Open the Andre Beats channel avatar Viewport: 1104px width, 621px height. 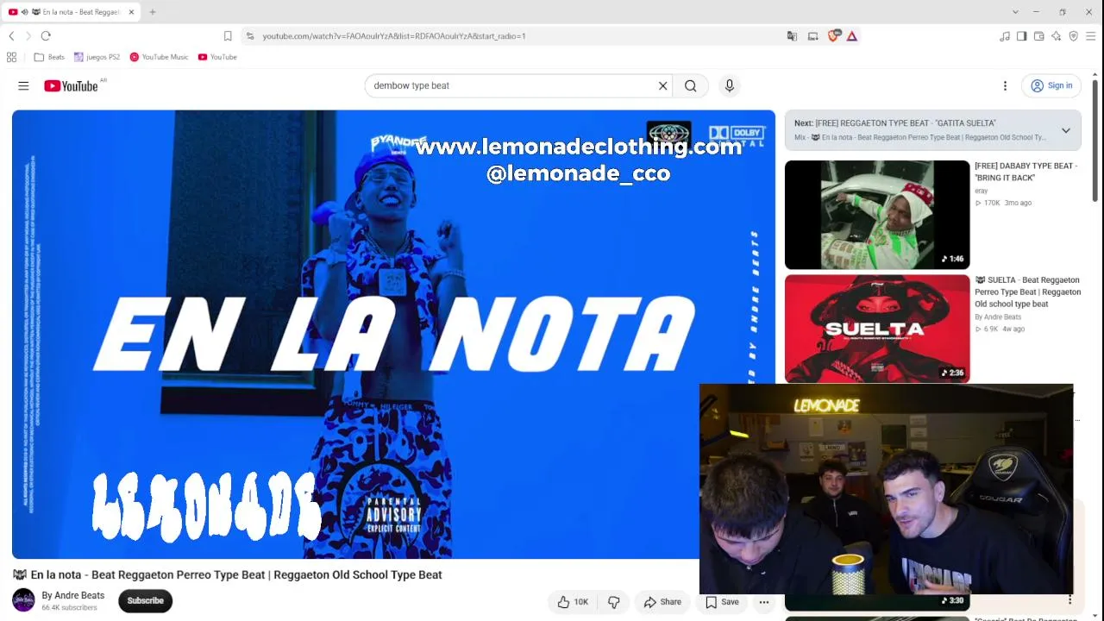pyautogui.click(x=23, y=600)
